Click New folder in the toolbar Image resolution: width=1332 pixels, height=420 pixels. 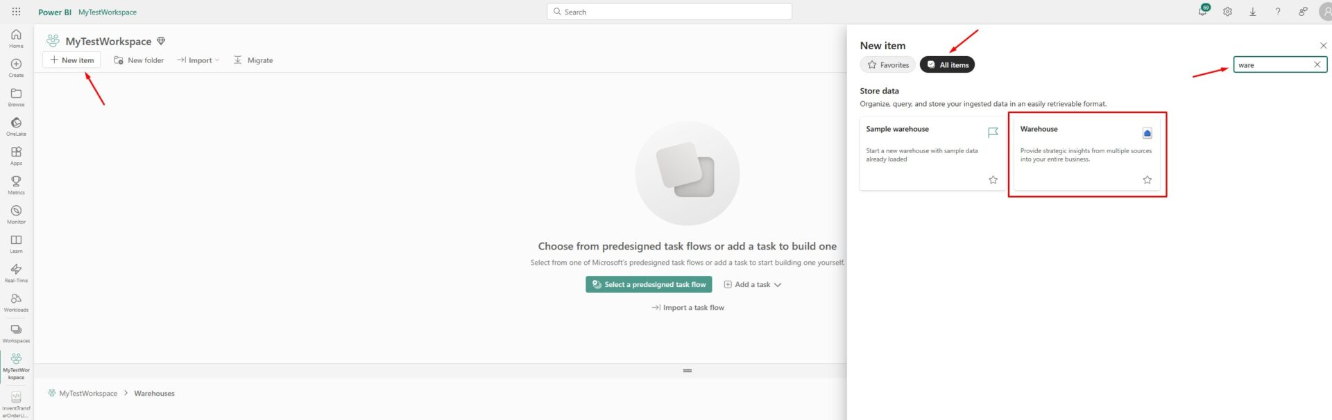(139, 60)
